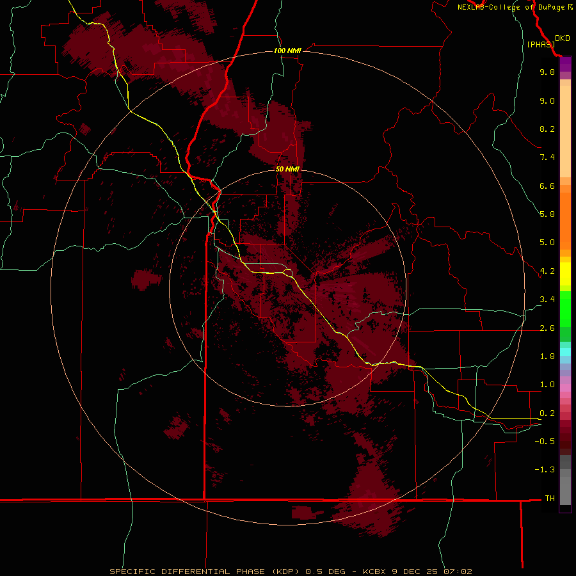This screenshot has width=576, height=576.
Task: Click the TH label at the scale bottom
Action: pos(550,499)
